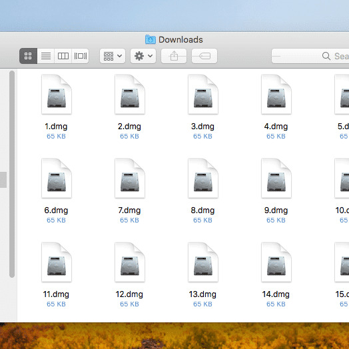Viewport: 349px width, 349px height.
Task: Select the 4.dmg file icon
Action: tap(276, 95)
